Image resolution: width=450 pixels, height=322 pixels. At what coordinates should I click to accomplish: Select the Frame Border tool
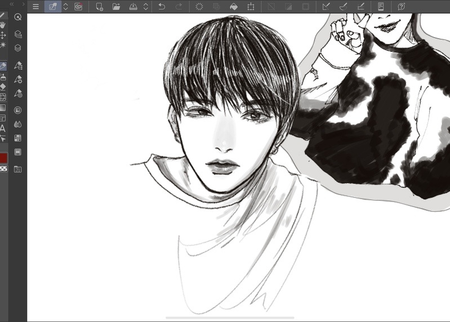point(3,118)
